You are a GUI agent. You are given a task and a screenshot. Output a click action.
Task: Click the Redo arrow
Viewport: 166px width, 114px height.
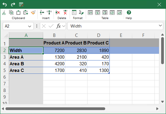(x=13, y=5)
